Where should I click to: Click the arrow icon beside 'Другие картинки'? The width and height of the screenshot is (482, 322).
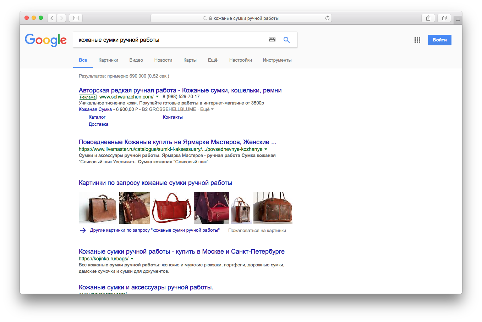coord(83,230)
